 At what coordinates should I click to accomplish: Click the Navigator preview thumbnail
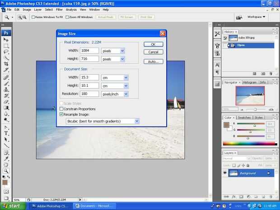[250, 96]
